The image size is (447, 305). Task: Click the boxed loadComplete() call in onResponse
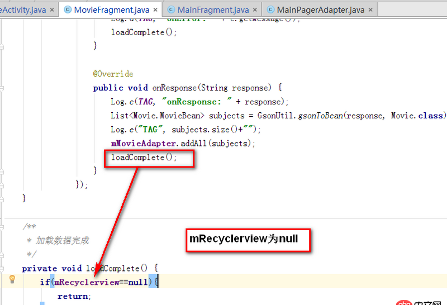[144, 158]
